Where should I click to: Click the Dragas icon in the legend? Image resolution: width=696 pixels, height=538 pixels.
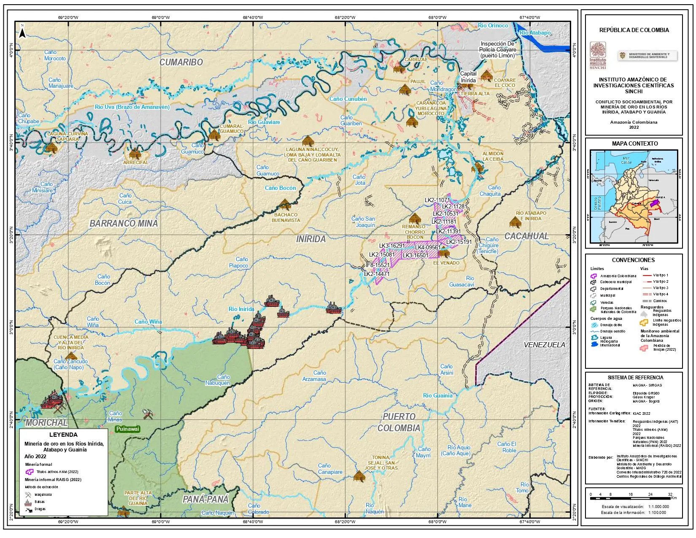(28, 510)
